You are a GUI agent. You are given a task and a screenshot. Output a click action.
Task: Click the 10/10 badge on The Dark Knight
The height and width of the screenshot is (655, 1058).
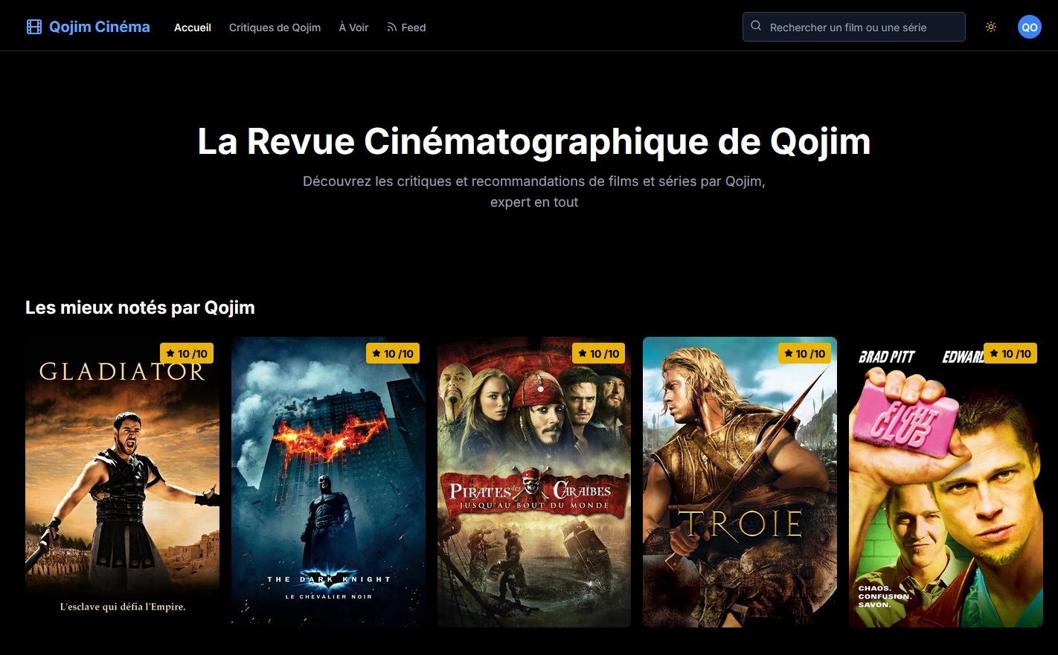(x=393, y=354)
